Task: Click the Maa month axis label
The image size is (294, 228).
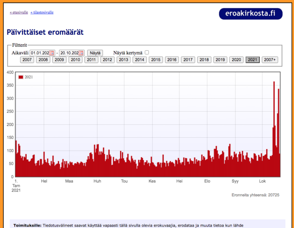Action: [x=69, y=181]
